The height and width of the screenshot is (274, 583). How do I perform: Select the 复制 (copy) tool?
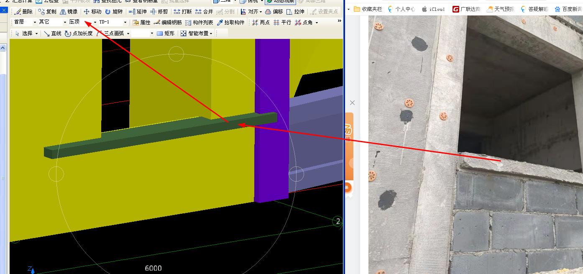[x=47, y=12]
